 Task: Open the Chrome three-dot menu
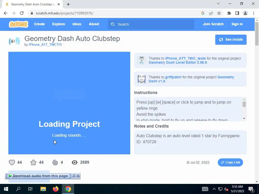click(x=253, y=13)
